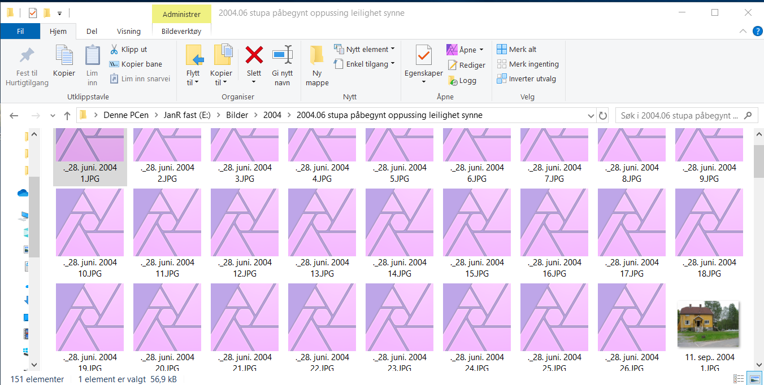Refresh the folder view
The width and height of the screenshot is (764, 385).
603,115
